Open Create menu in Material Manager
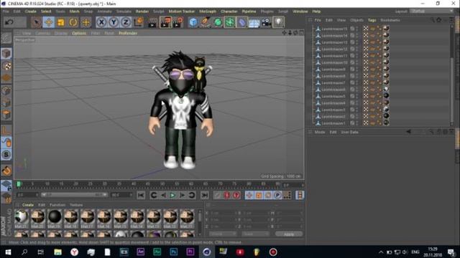Screen dimensions: 460x258 click(27, 205)
